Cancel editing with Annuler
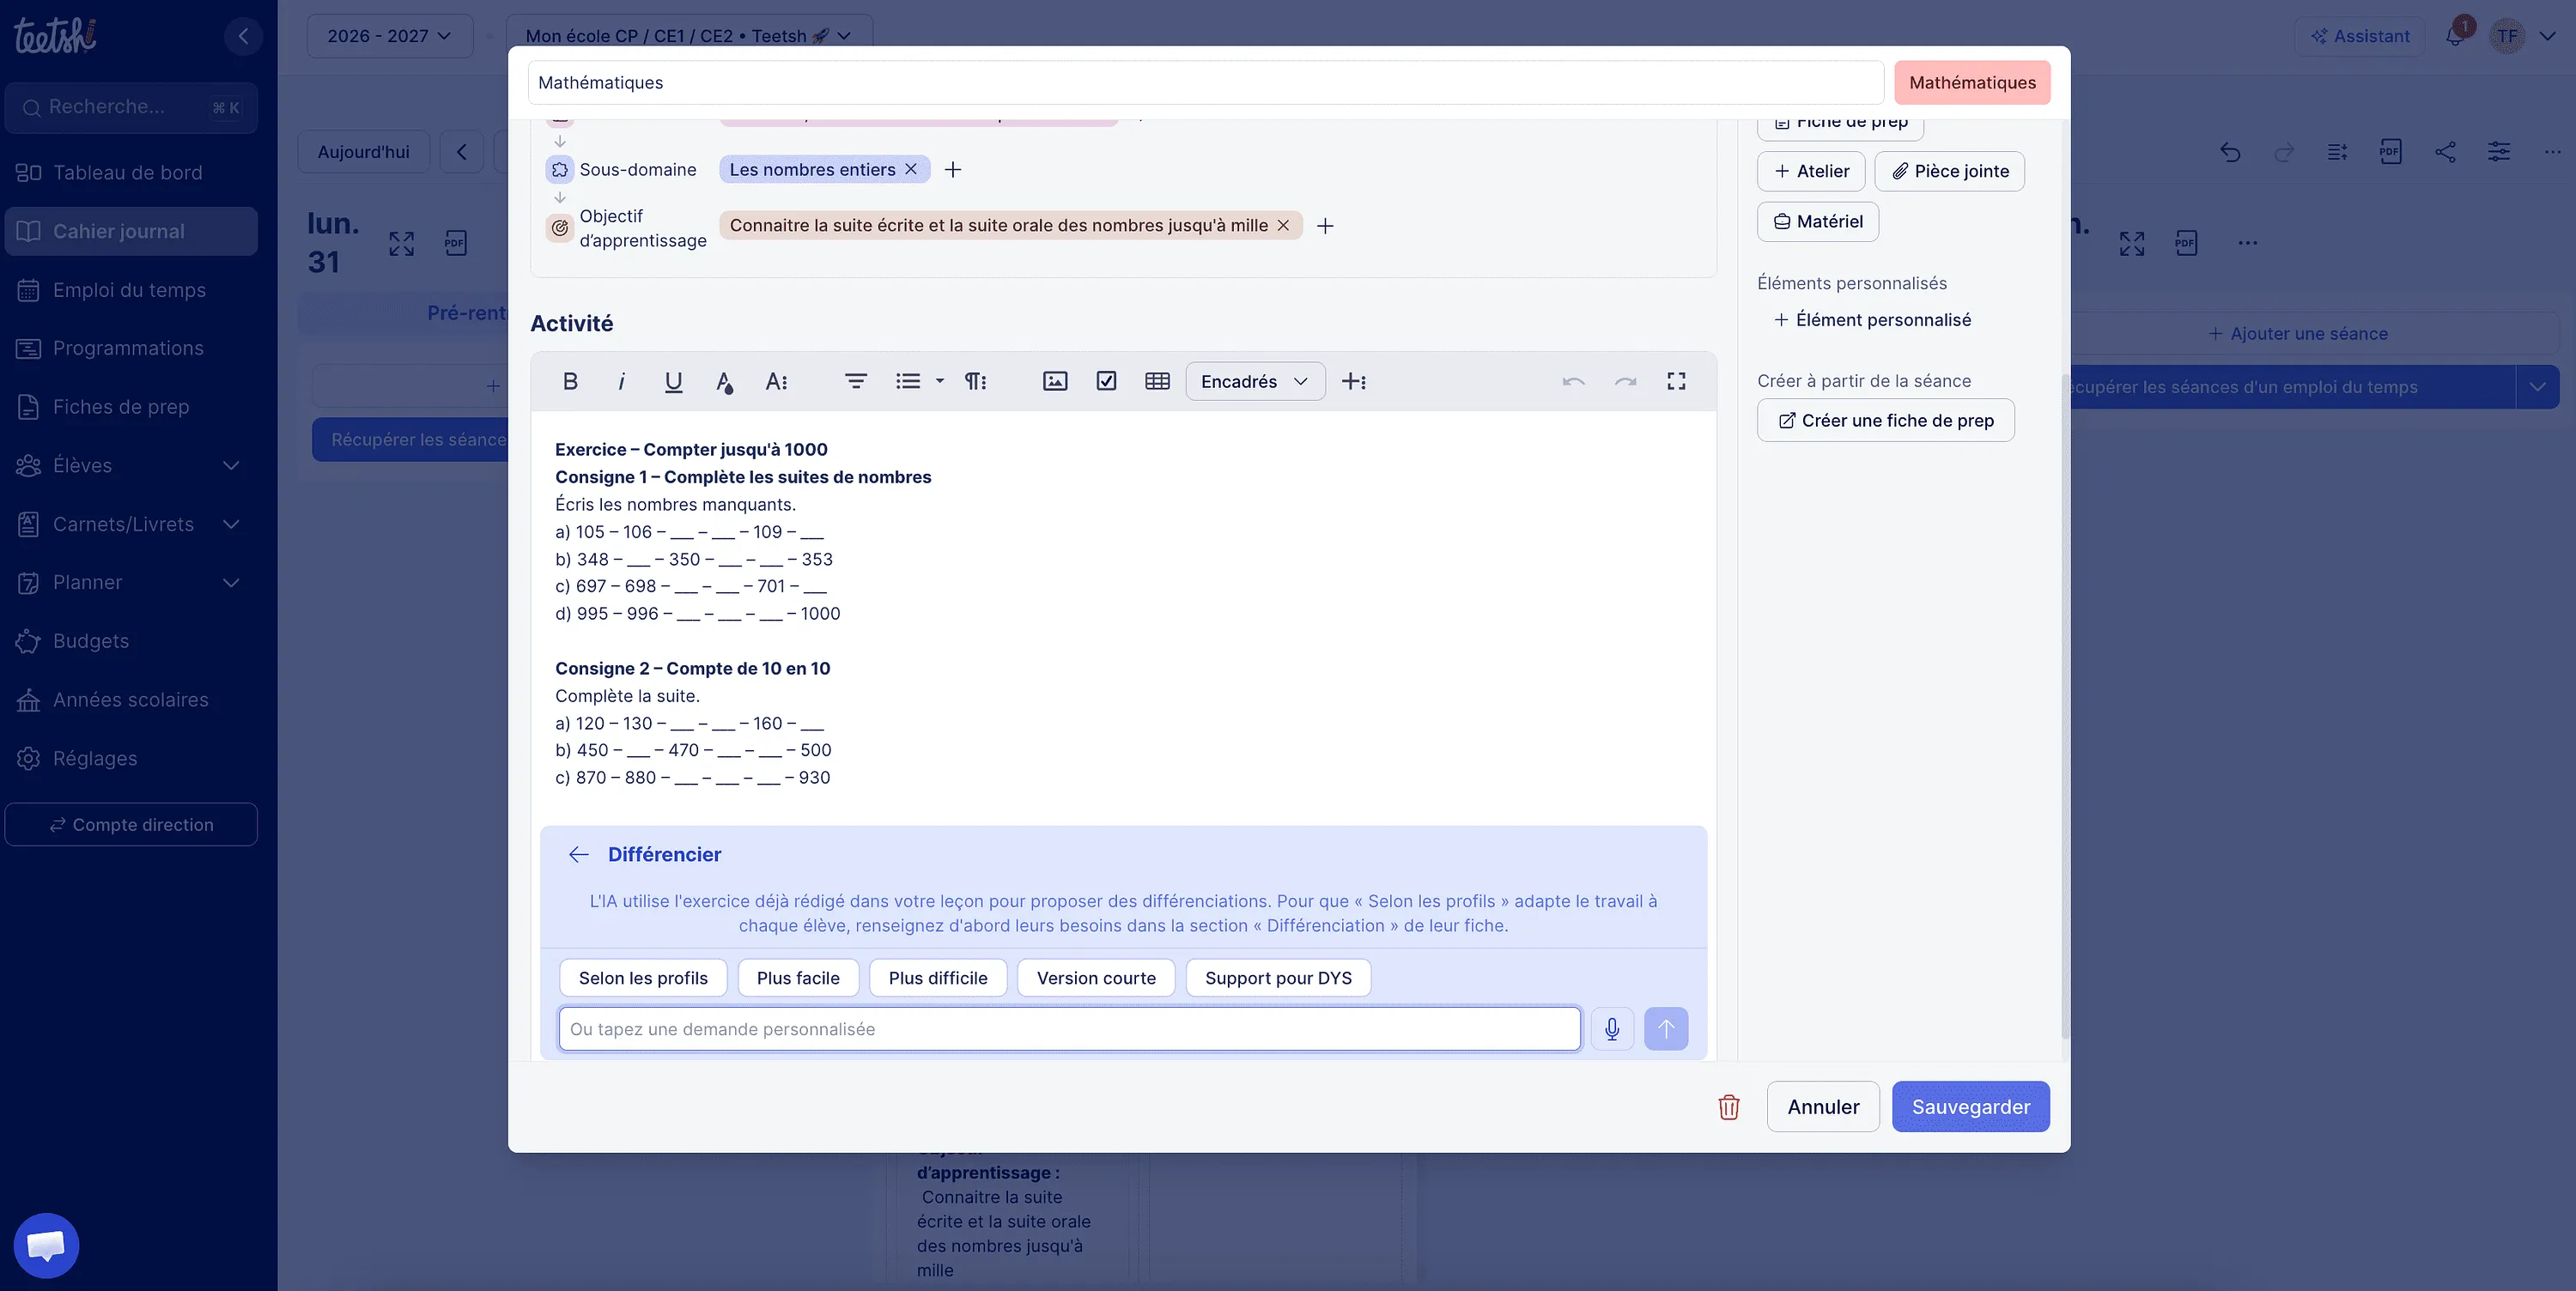This screenshot has width=2576, height=1291. click(1823, 1107)
